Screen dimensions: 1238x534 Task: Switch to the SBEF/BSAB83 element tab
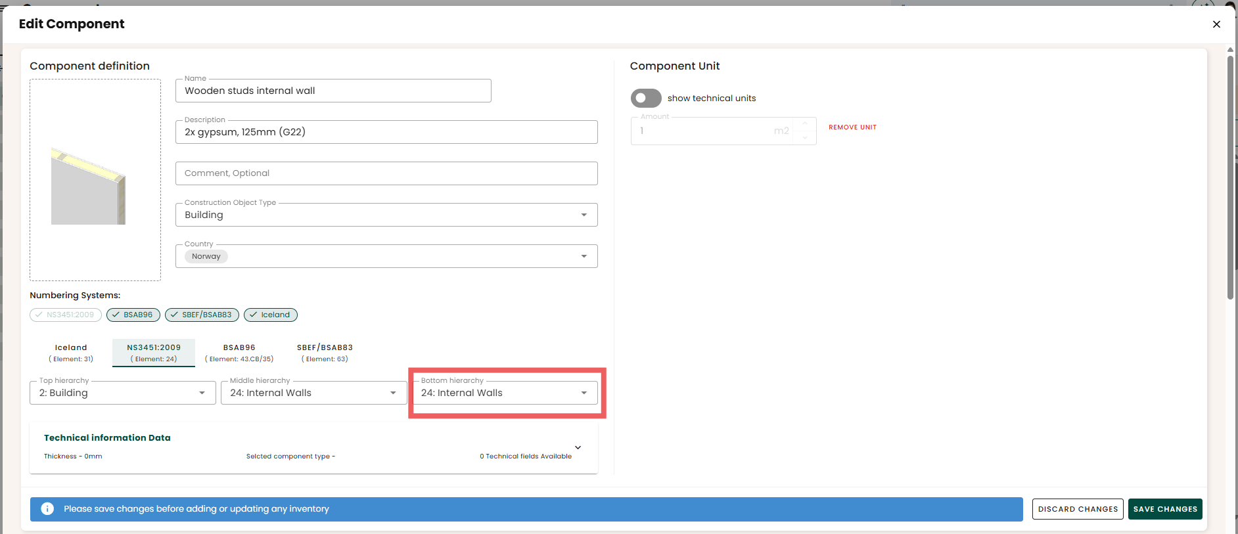tap(325, 353)
